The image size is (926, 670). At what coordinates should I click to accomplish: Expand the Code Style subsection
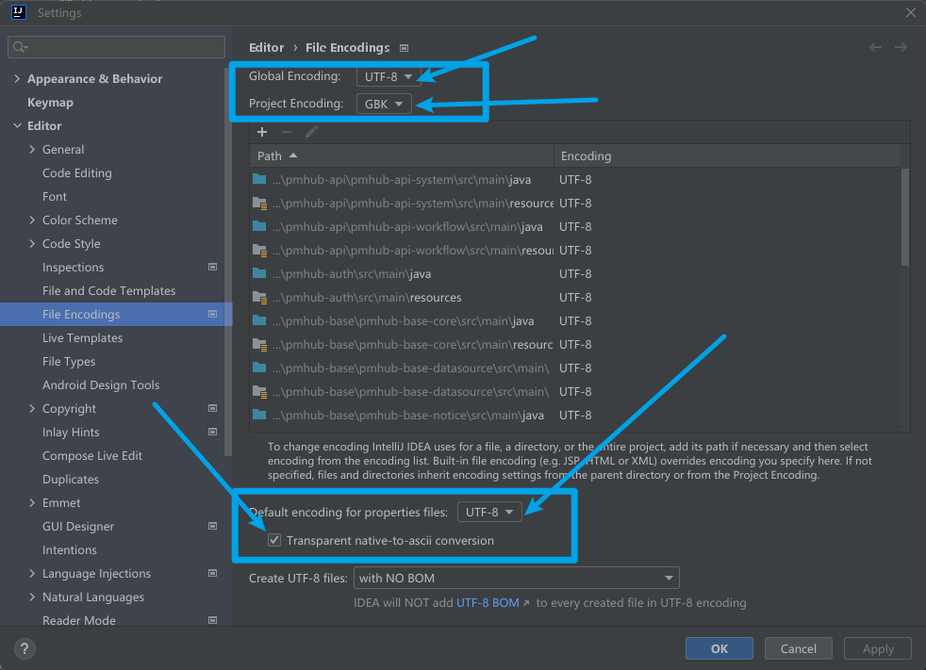click(32, 243)
